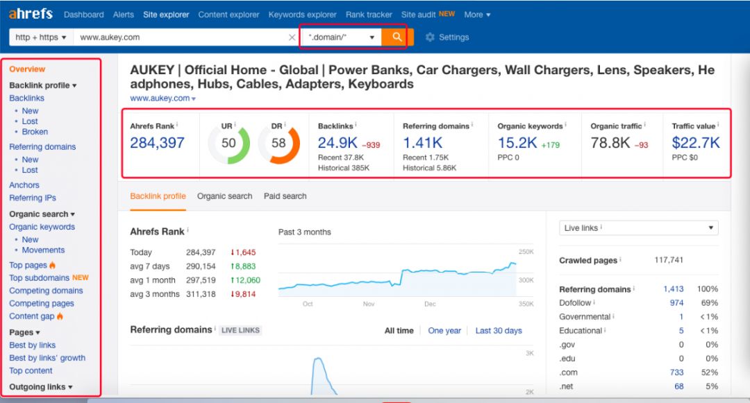This screenshot has width=750, height=403.
Task: Click the LIVE LINKS badge beside Referring domains
Action: point(240,330)
